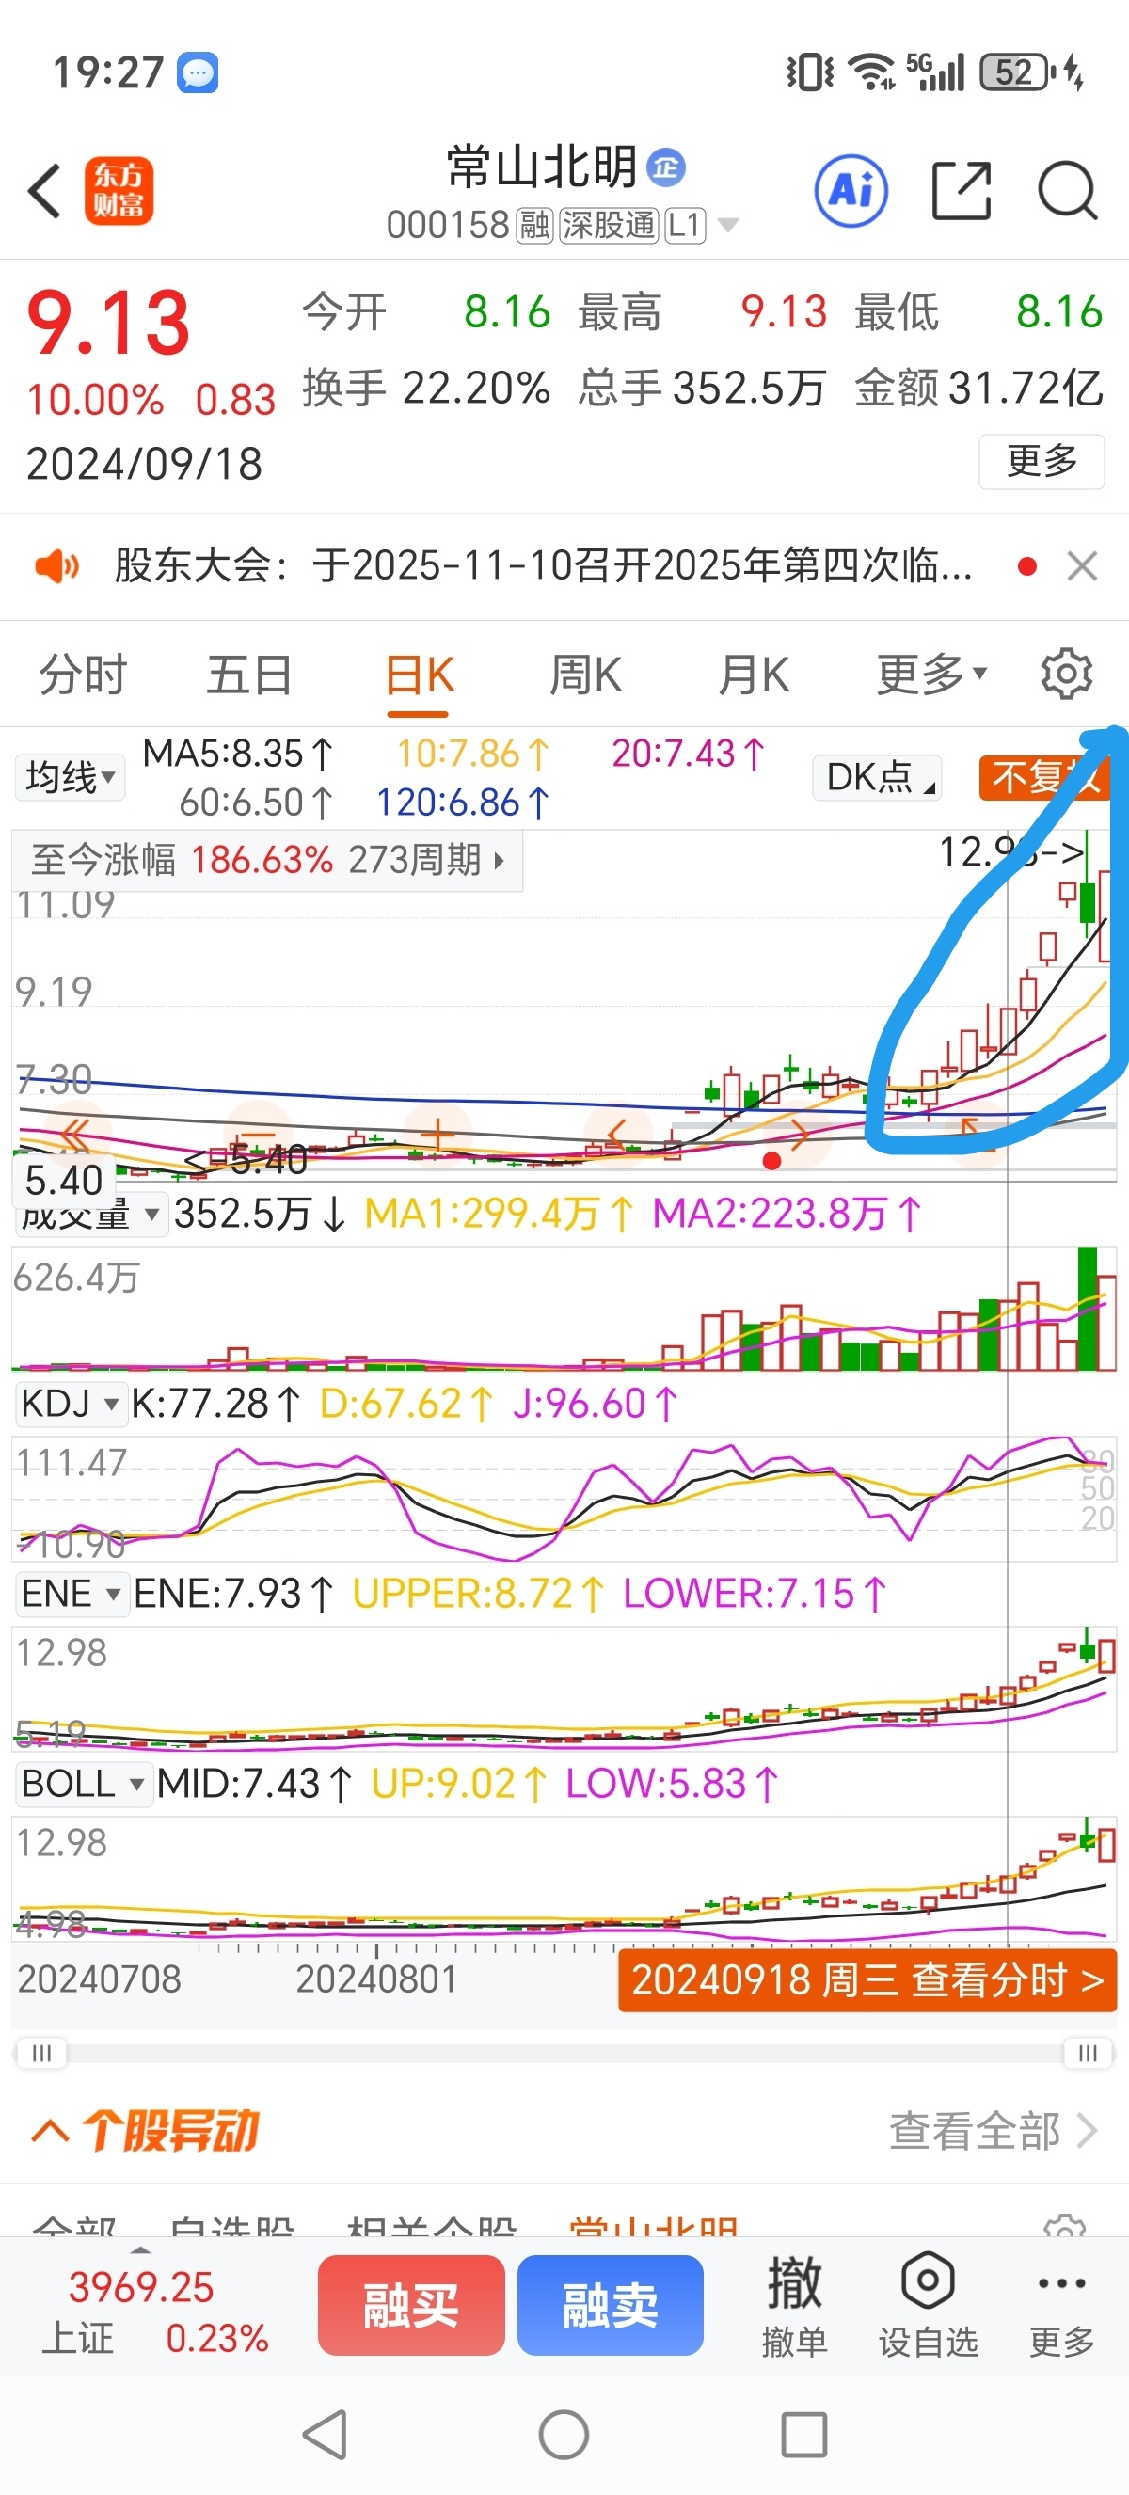Tap the price 9.13 headline
This screenshot has width=1129, height=2495.
click(108, 324)
